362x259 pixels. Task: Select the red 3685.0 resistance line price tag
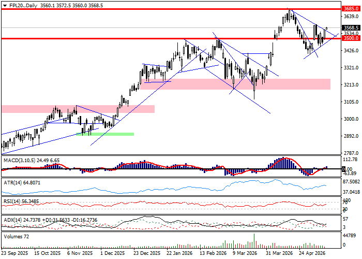coord(351,9)
